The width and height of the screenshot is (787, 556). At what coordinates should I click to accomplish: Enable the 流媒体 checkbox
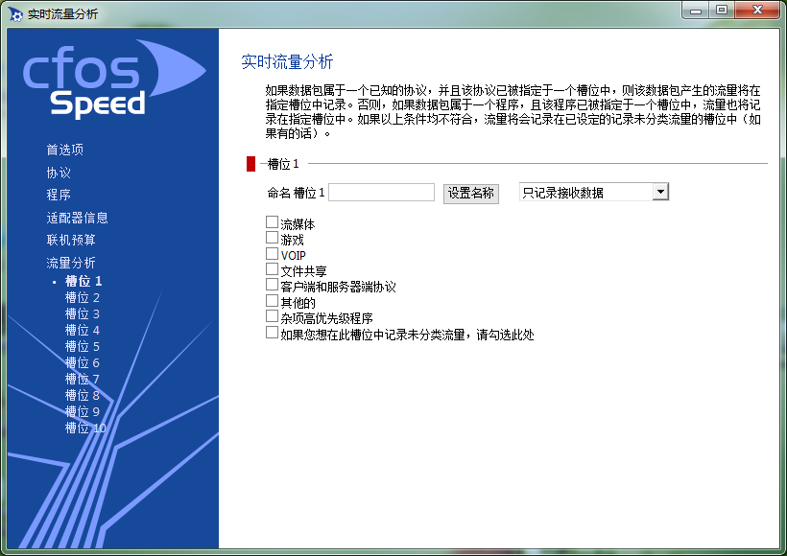click(x=273, y=223)
